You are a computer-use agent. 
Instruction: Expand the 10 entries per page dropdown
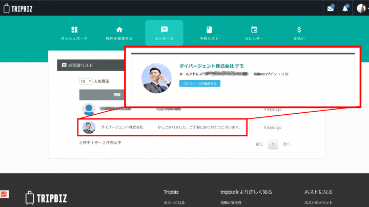86,81
